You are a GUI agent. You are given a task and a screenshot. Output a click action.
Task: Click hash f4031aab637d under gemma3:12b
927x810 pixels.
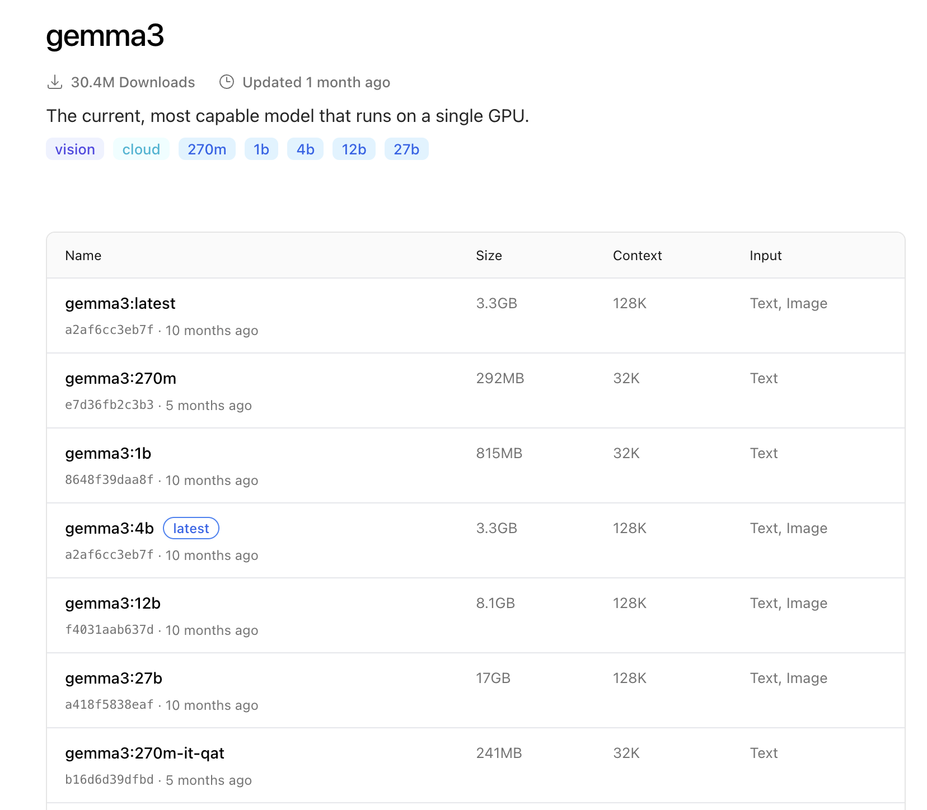tap(109, 630)
